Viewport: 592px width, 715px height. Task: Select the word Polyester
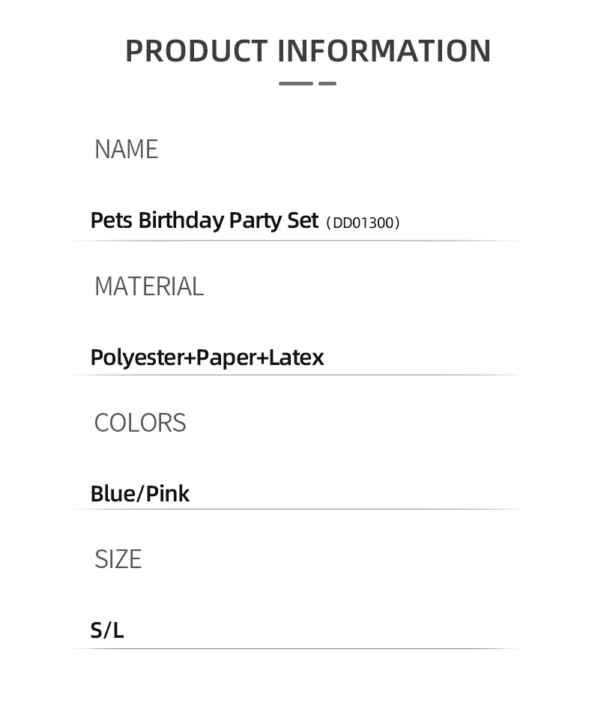[x=136, y=357]
